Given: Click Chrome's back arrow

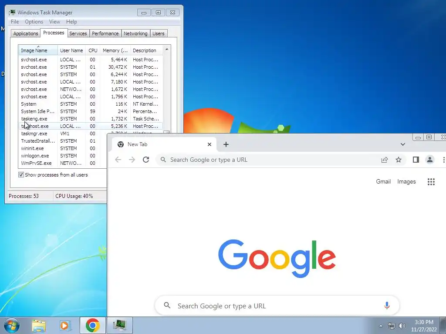Looking at the screenshot, I should pos(118,160).
